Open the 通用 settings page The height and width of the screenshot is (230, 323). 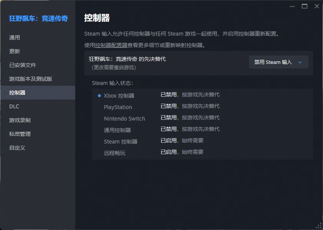38,38
